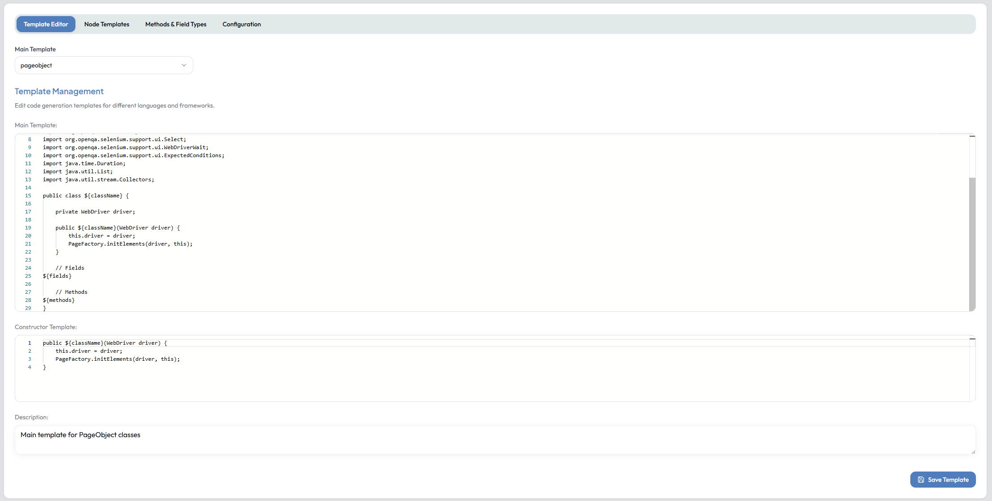Click constructor editor line 1 "public ${className}(WebDriver driver) {"
Screen dimensions: 992x501
pos(105,343)
